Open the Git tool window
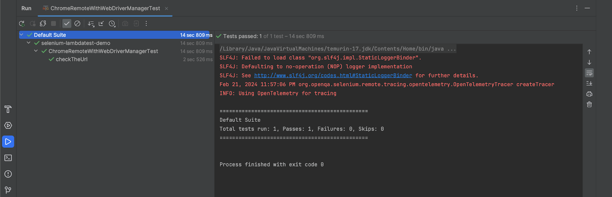Screen dimensions: 612x197 pos(8,190)
